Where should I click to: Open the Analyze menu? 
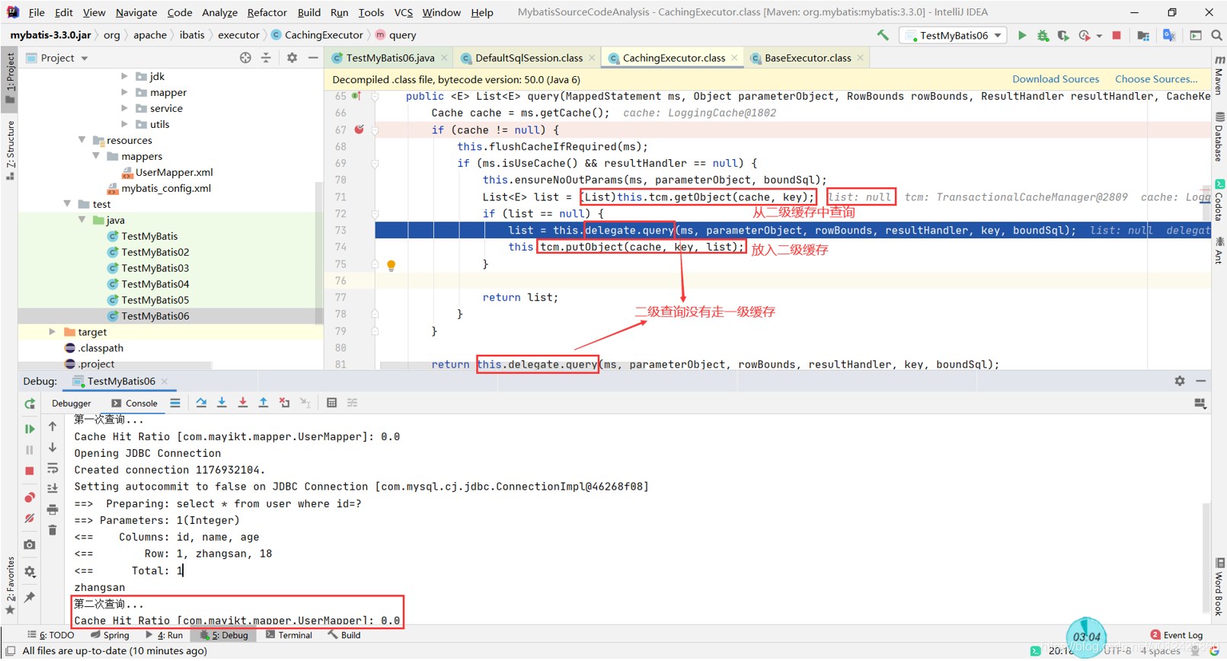pyautogui.click(x=219, y=12)
